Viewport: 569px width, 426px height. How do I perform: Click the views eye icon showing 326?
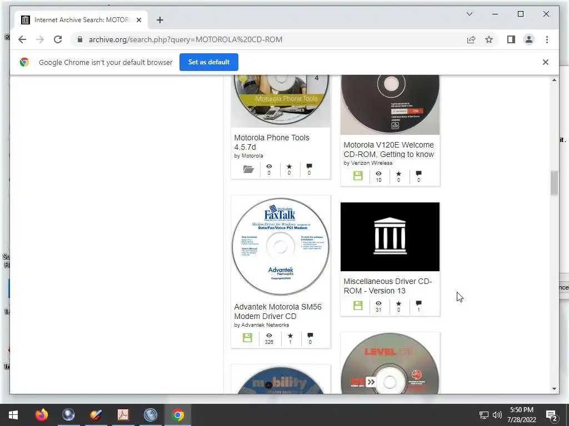pyautogui.click(x=269, y=336)
